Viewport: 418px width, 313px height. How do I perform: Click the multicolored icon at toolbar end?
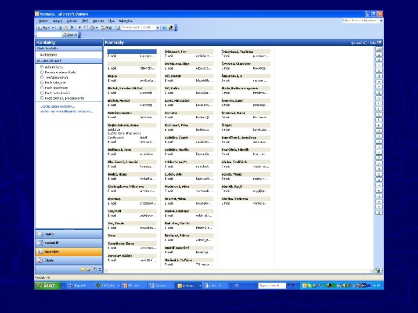pyautogui.click(x=171, y=28)
